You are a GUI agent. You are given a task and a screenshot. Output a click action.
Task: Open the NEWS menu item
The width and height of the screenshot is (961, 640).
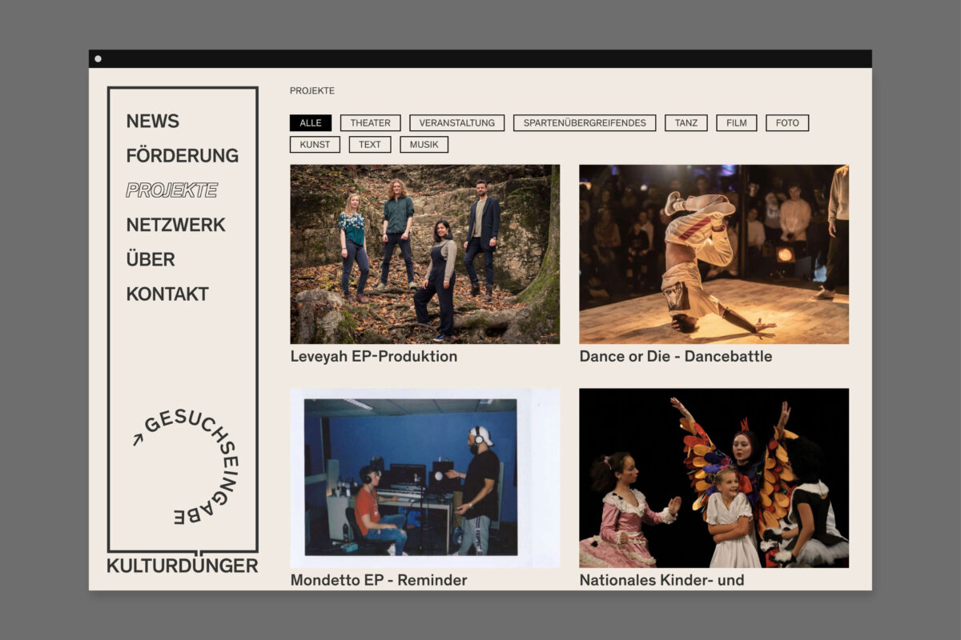[153, 121]
